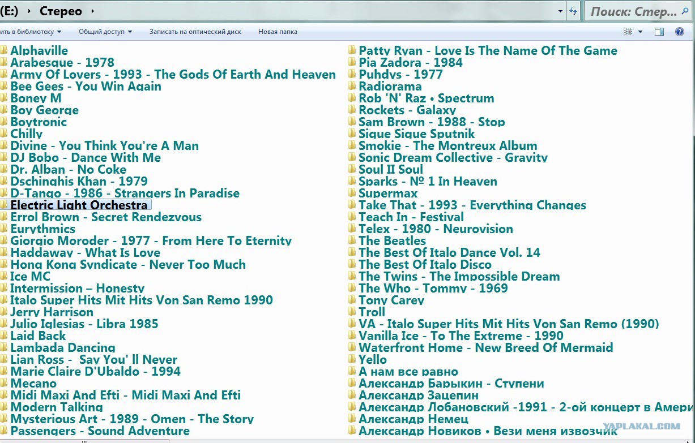Select Sigue Sigue Sputnik folder name
The height and width of the screenshot is (443, 695).
[x=416, y=134]
